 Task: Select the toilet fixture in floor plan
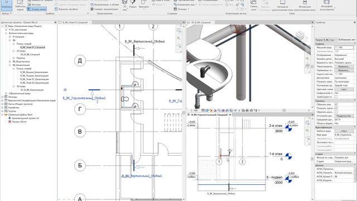pyautogui.click(x=126, y=99)
